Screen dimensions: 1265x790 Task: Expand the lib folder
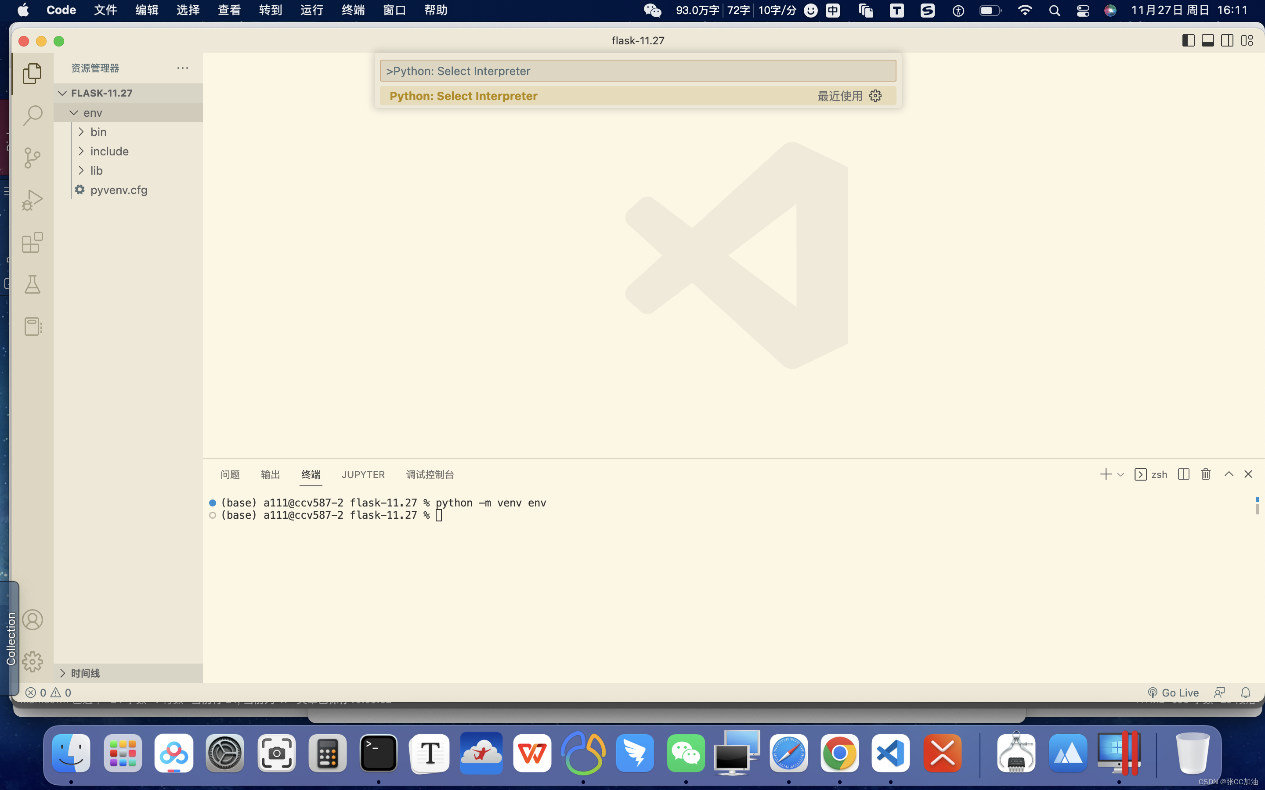click(128, 170)
